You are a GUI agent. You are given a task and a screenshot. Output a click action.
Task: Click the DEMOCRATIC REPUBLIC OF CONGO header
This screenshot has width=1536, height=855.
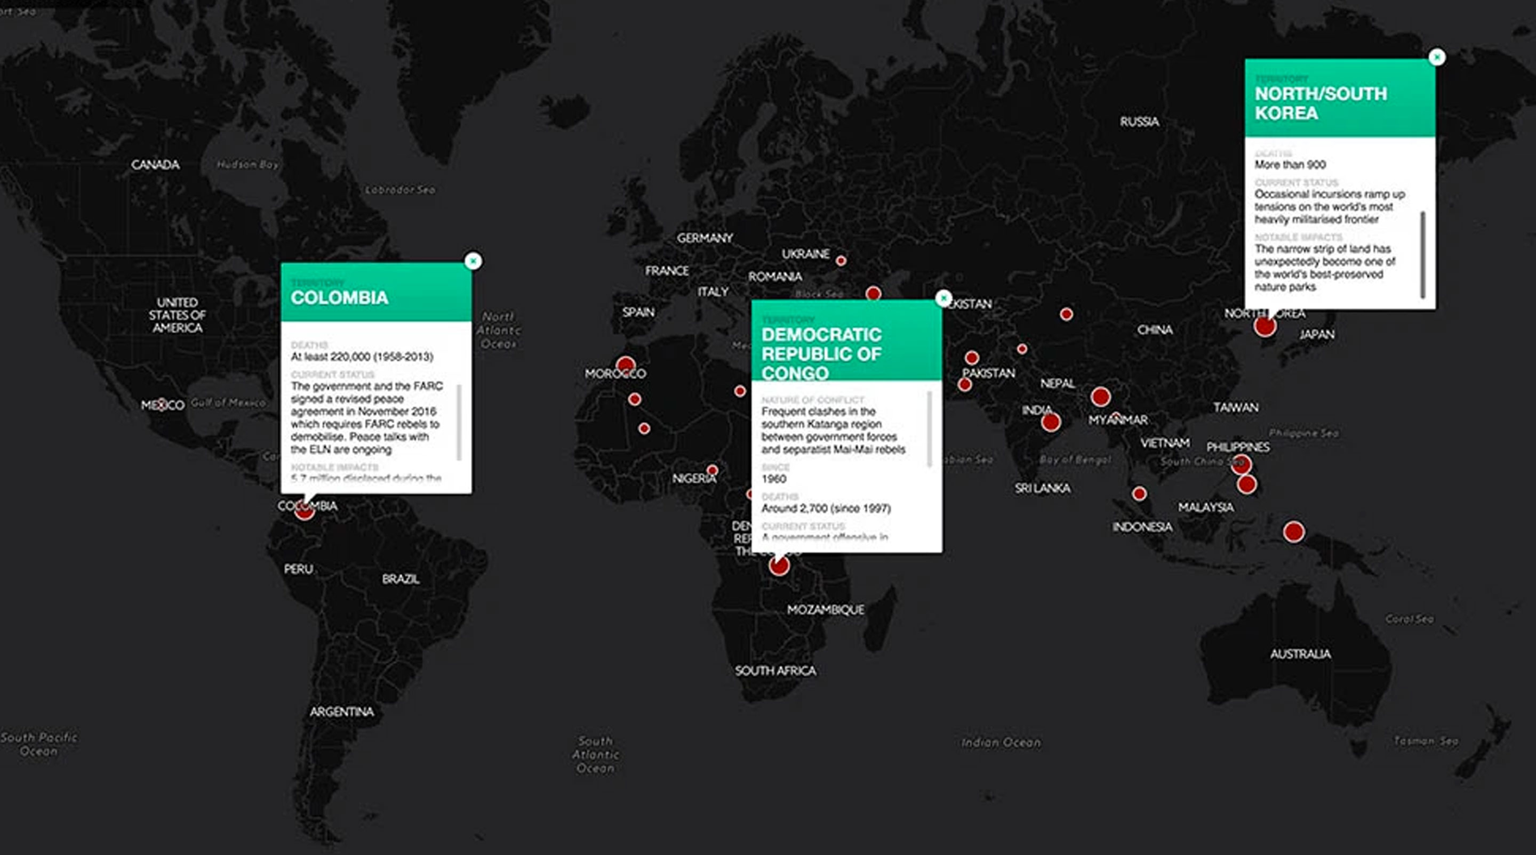(x=847, y=340)
